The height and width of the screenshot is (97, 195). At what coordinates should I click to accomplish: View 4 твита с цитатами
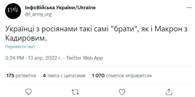tap(64, 75)
